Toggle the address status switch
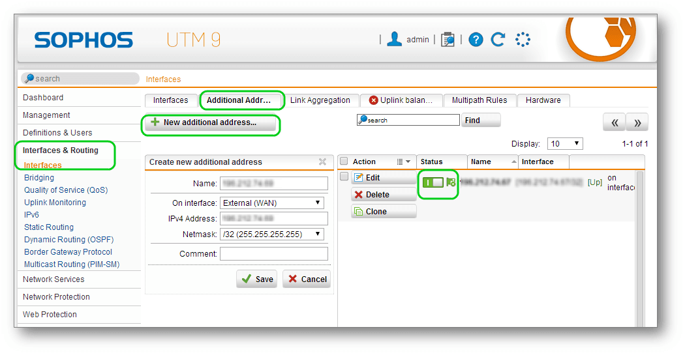685x355 pixels. (x=433, y=182)
